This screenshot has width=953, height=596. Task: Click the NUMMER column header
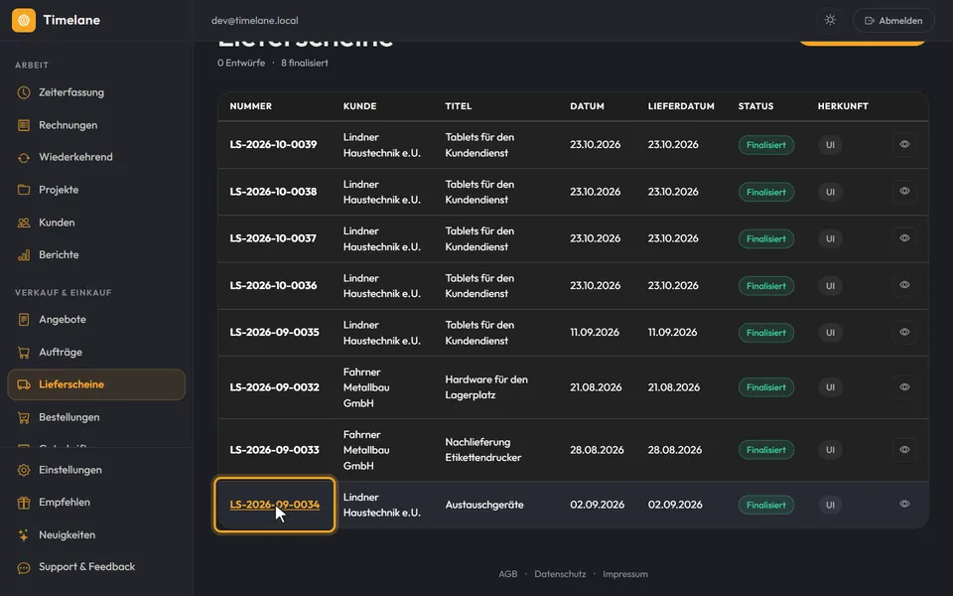[250, 106]
